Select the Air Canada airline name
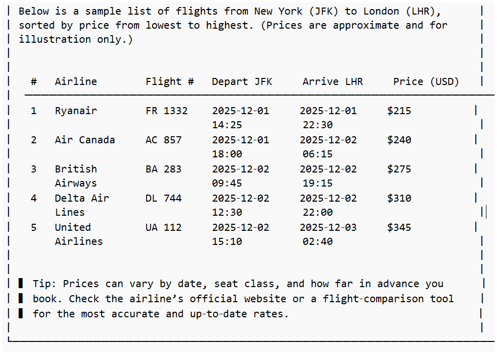497x354 pixels. coord(85,140)
